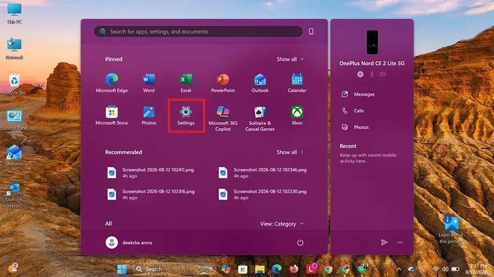
Task: Launch Microsoft 365 Copilot
Action: [x=223, y=118]
